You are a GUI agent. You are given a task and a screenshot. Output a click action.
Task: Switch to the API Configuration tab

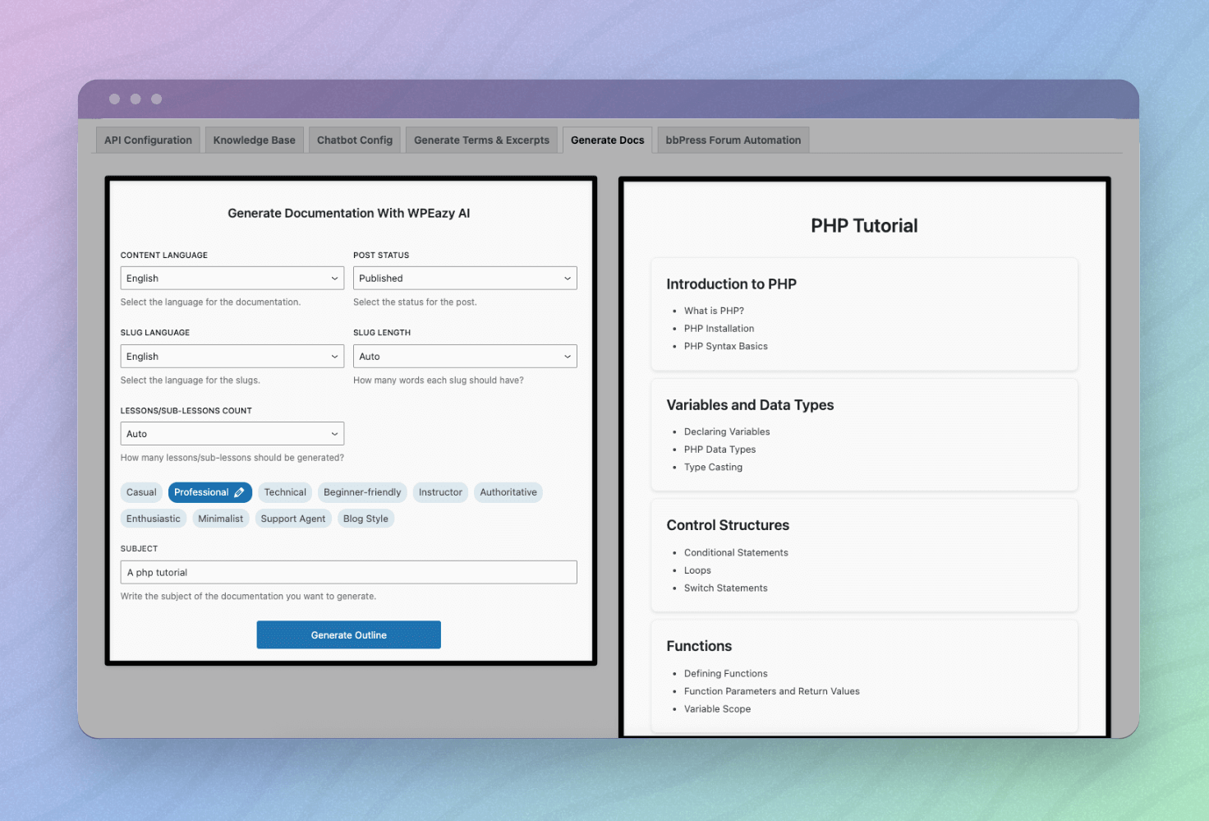tap(147, 140)
